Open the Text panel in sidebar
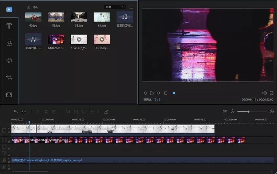 [x=9, y=26]
